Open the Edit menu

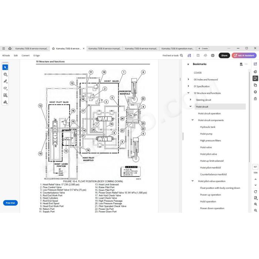tap(16, 55)
